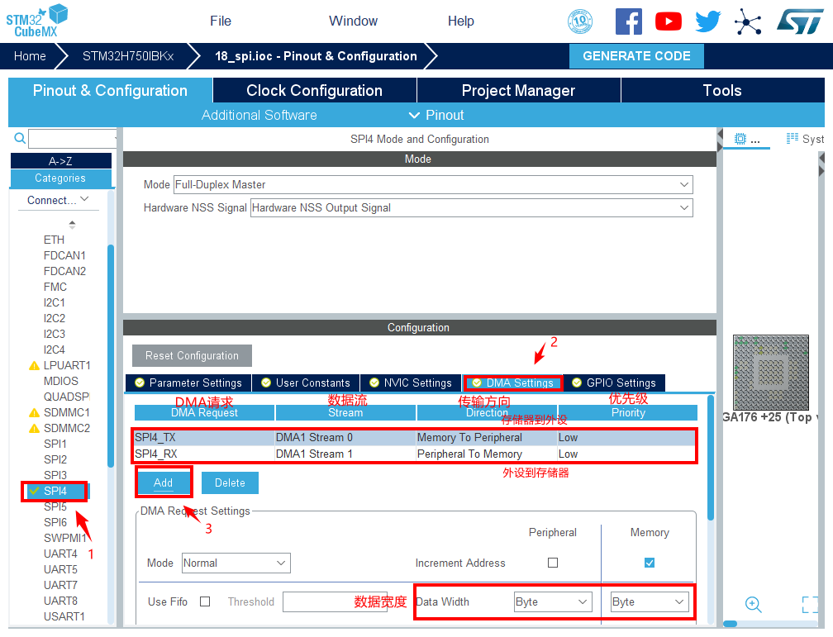Open Peripheral Data Width Byte dropdown

click(x=552, y=601)
